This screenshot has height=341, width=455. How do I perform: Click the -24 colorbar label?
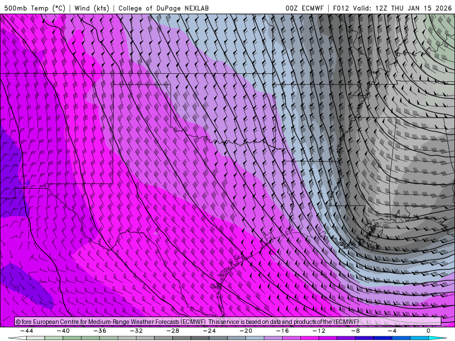pyautogui.click(x=209, y=331)
